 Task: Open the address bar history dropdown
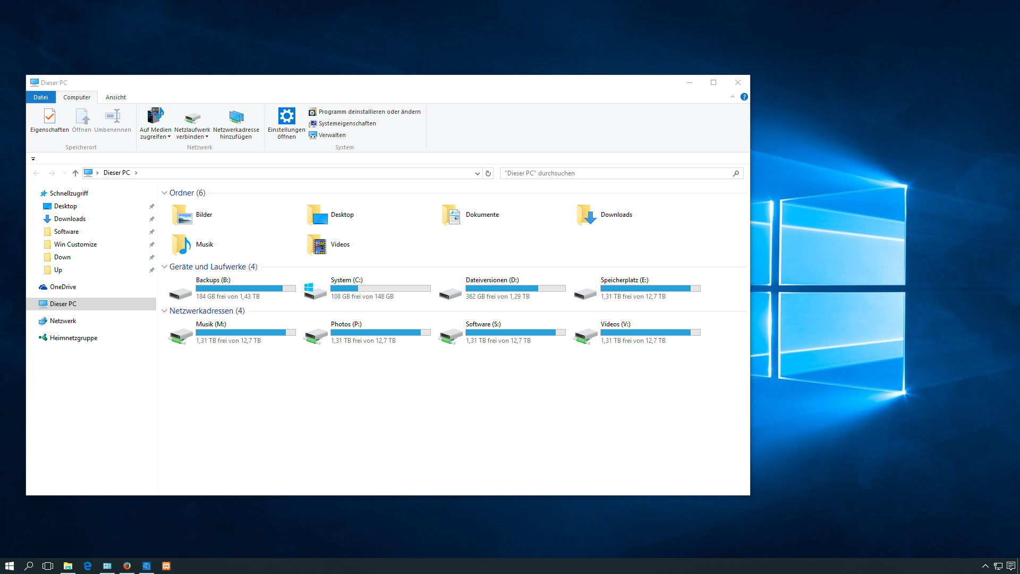pyautogui.click(x=477, y=173)
